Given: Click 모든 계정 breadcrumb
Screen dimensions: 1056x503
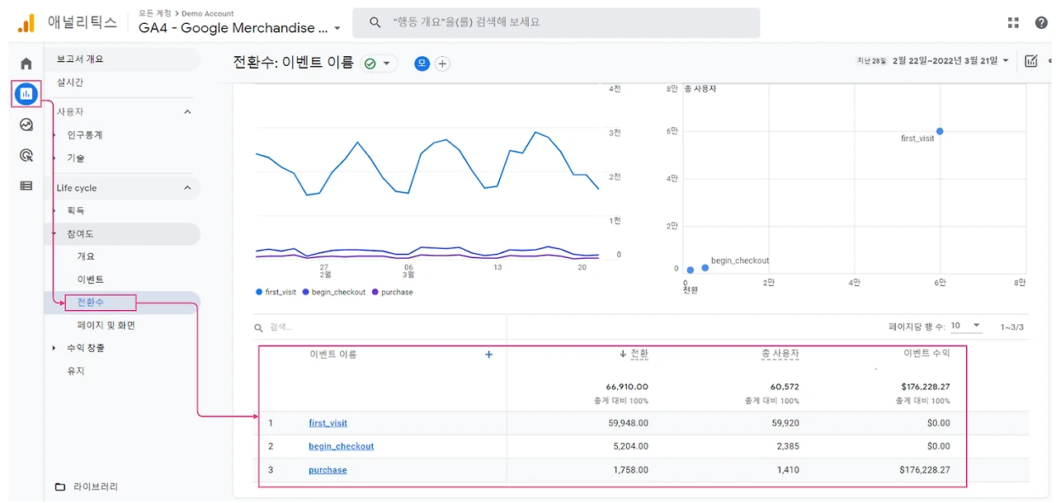Looking at the screenshot, I should [x=155, y=13].
